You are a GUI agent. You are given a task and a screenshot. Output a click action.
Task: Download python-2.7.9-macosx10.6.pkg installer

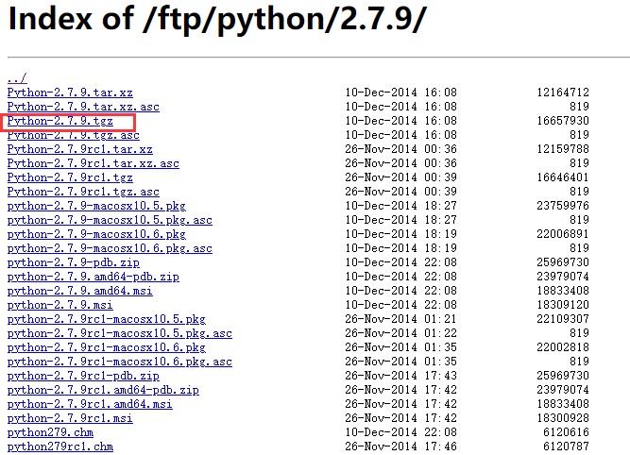point(96,234)
